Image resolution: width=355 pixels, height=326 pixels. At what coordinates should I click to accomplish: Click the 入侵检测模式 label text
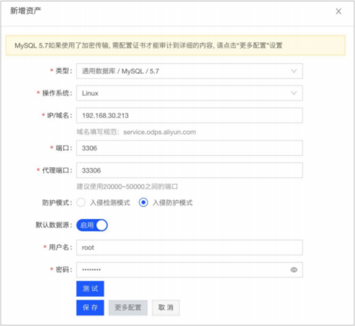pos(110,203)
